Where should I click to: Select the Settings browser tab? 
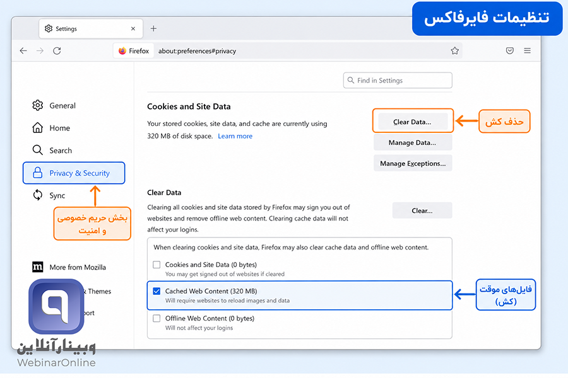point(90,28)
